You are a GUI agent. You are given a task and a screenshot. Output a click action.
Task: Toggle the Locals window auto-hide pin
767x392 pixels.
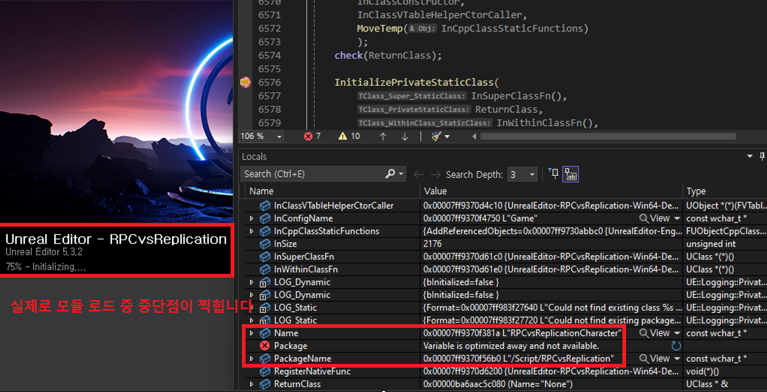coord(762,156)
